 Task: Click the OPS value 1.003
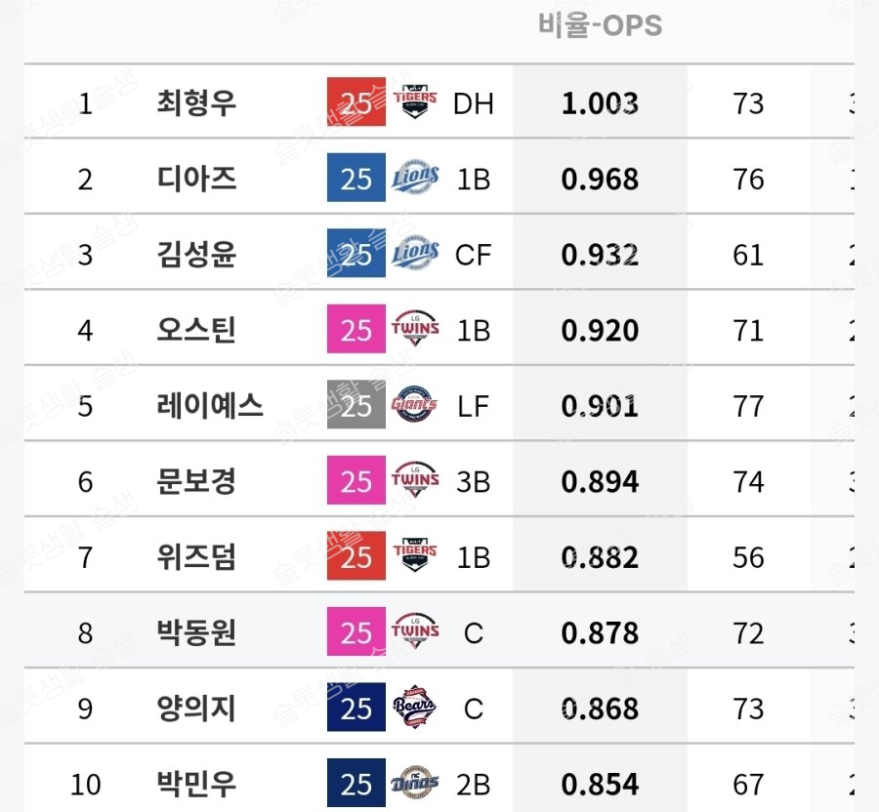pyautogui.click(x=600, y=103)
